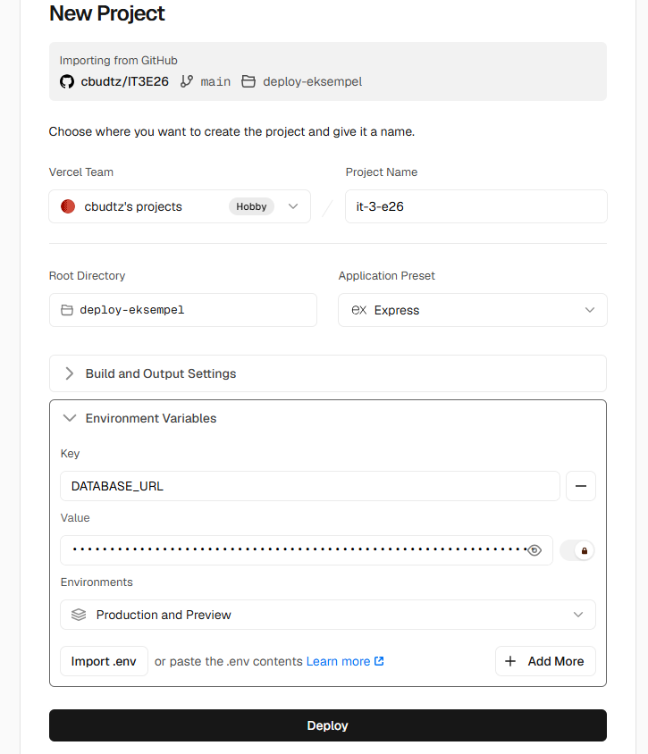The height and width of the screenshot is (754, 648).
Task: Click the GitHub logo beside cbudtz/IT3E26
Action: tap(67, 82)
